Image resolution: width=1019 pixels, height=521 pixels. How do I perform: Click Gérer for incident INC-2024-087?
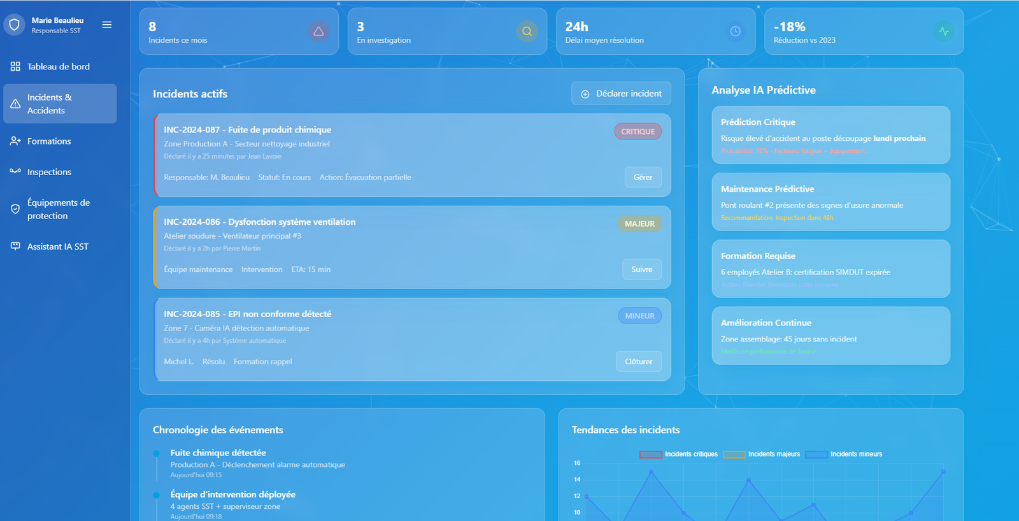click(643, 177)
